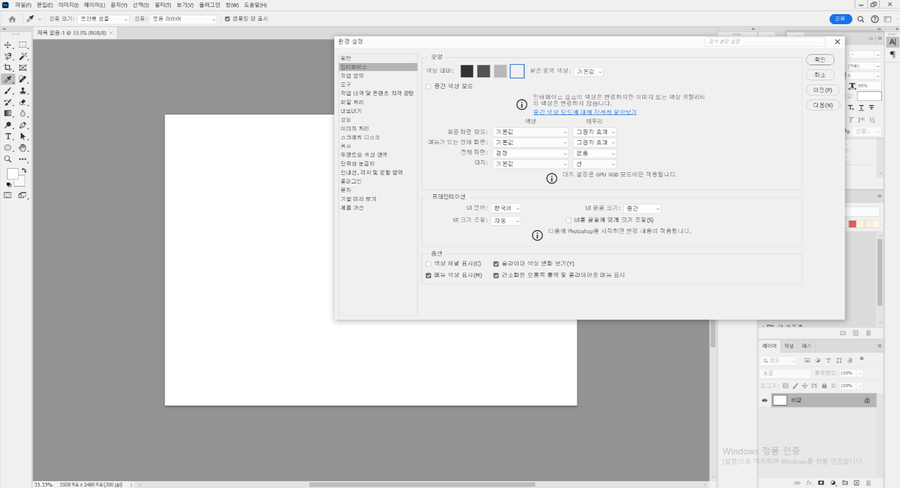Open UI 글꼴 크기 dropdown
Viewport: 900px width, 488px height.
pos(642,209)
